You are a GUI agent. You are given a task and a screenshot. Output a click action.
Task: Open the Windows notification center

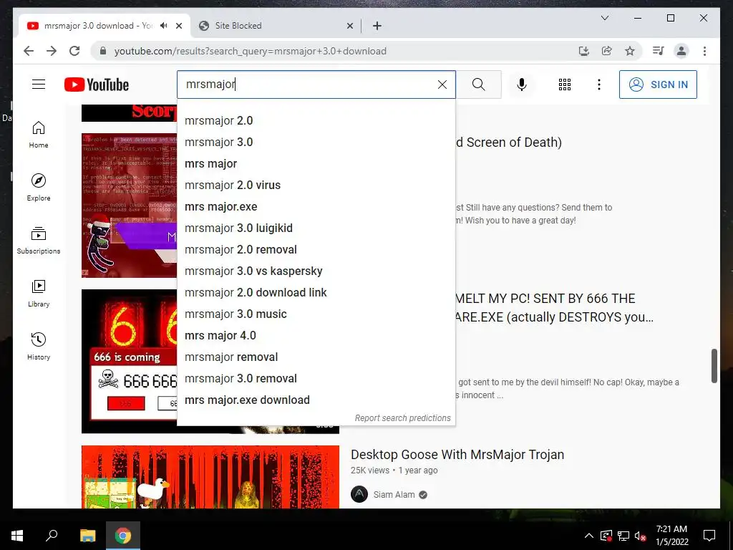pyautogui.click(x=709, y=536)
